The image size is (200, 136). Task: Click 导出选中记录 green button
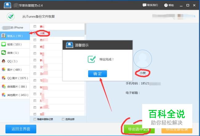(139, 129)
